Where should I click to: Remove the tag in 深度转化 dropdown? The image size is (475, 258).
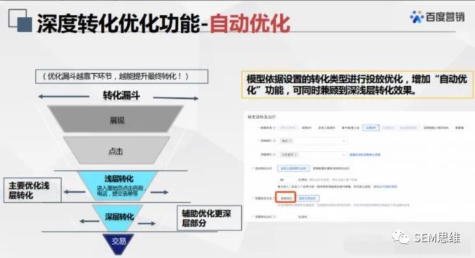point(295,154)
